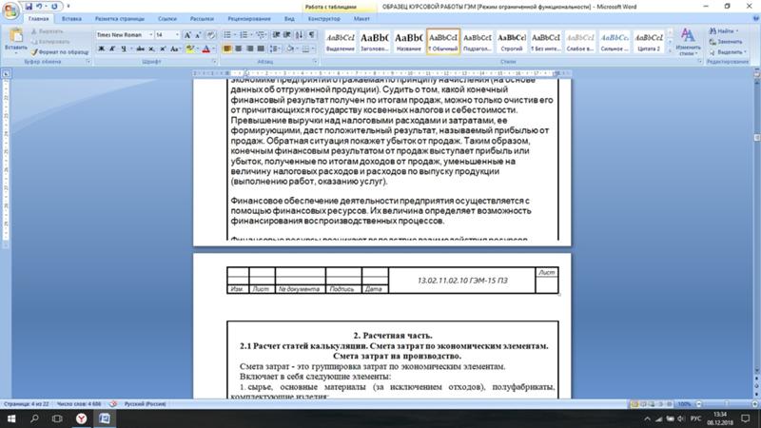This screenshot has width=761, height=428.
Task: Open the numbered list dropdown
Action: pyautogui.click(x=251, y=35)
